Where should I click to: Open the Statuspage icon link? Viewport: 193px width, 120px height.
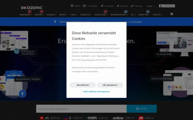point(132,6)
